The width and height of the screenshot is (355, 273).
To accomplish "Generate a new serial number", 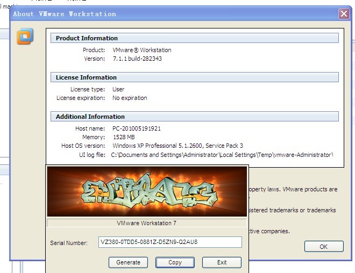I will tap(128, 262).
